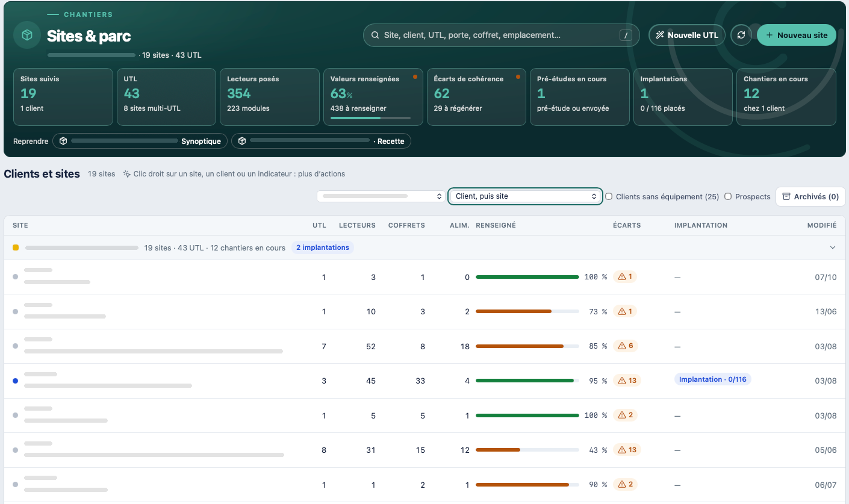The width and height of the screenshot is (849, 504).
Task: Open the "Lecteurs posés" indicator card
Action: click(270, 97)
